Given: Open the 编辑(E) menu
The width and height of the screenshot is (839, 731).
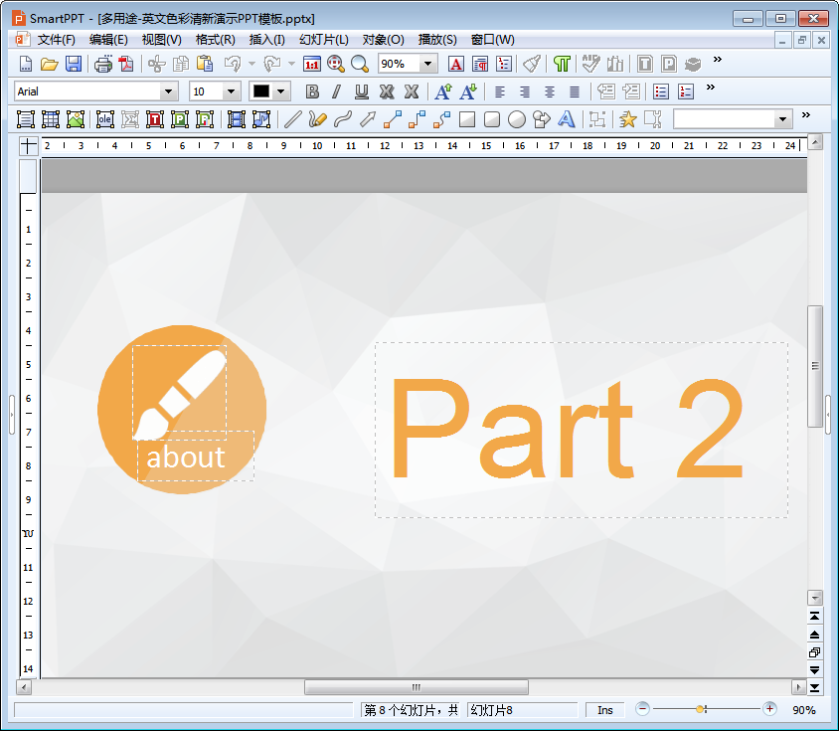Looking at the screenshot, I should [x=108, y=40].
